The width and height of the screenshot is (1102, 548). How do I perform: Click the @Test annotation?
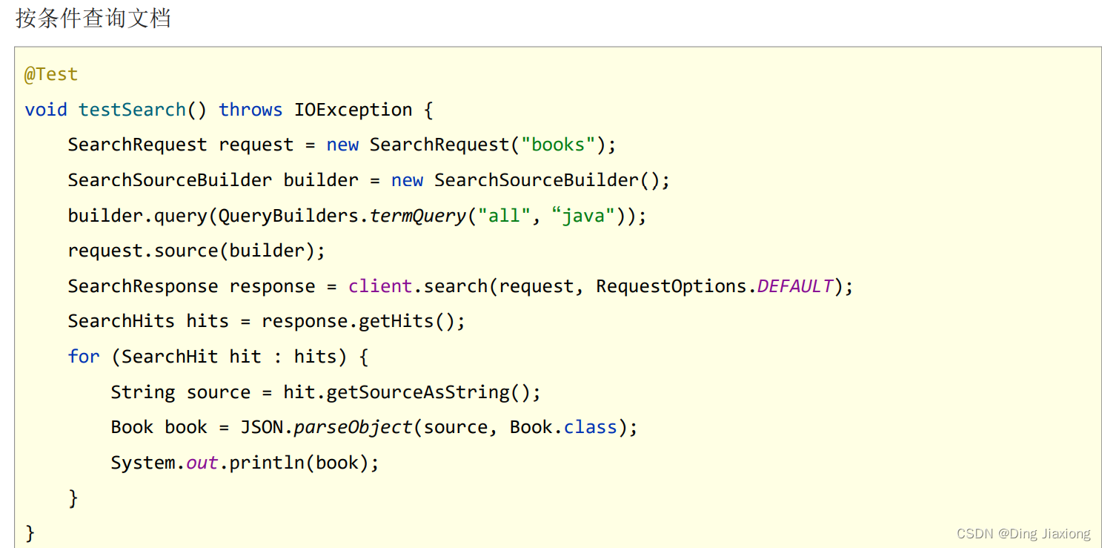51,74
